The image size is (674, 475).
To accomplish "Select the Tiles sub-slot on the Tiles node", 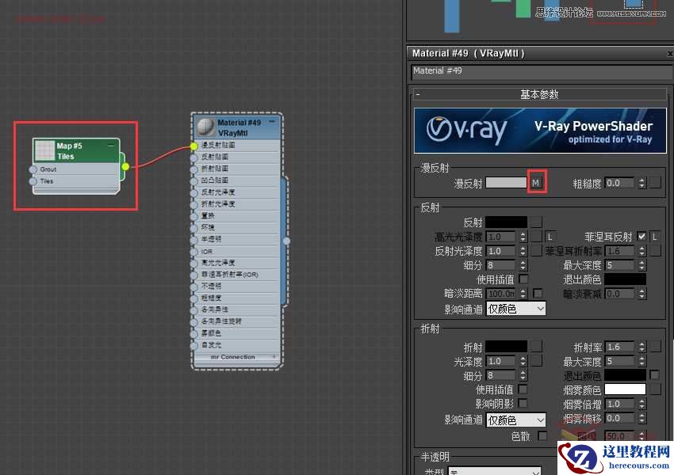I will click(x=48, y=180).
